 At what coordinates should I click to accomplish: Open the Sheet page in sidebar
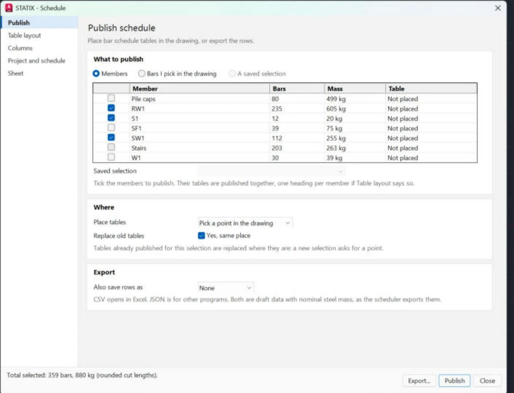[39, 73]
